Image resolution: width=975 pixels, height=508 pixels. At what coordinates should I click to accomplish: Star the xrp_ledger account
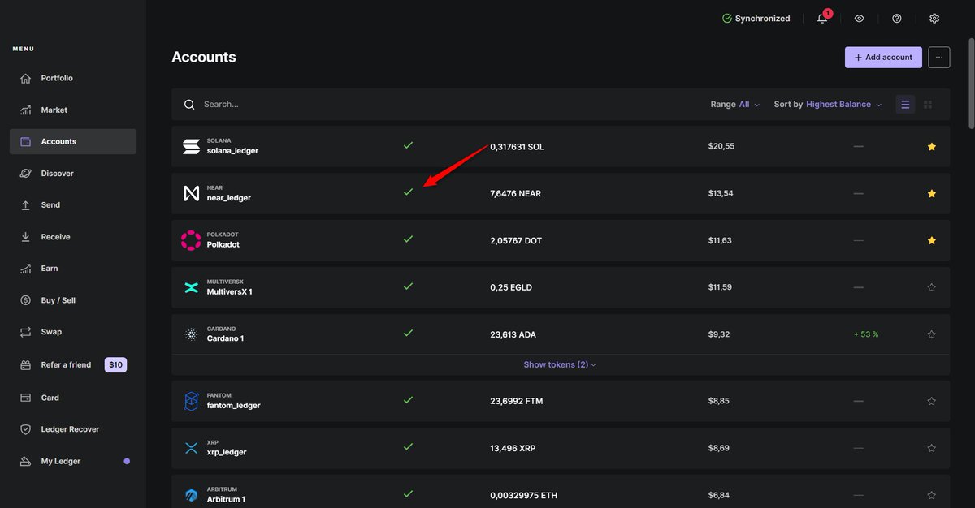tap(932, 448)
